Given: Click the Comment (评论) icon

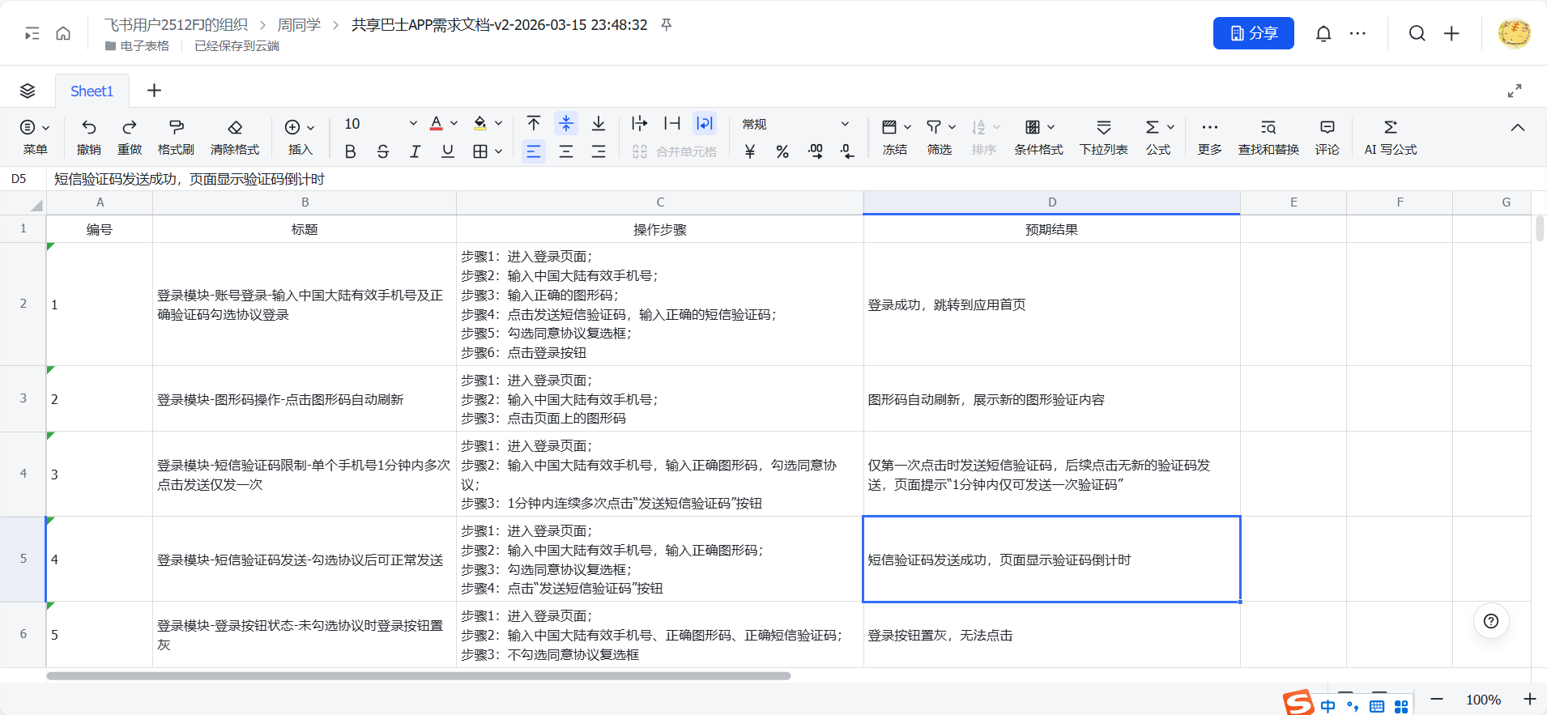Looking at the screenshot, I should pos(1327,128).
